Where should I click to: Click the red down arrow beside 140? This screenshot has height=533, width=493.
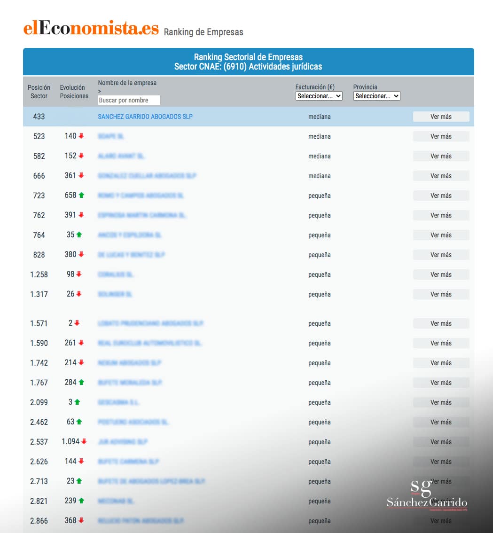point(81,136)
